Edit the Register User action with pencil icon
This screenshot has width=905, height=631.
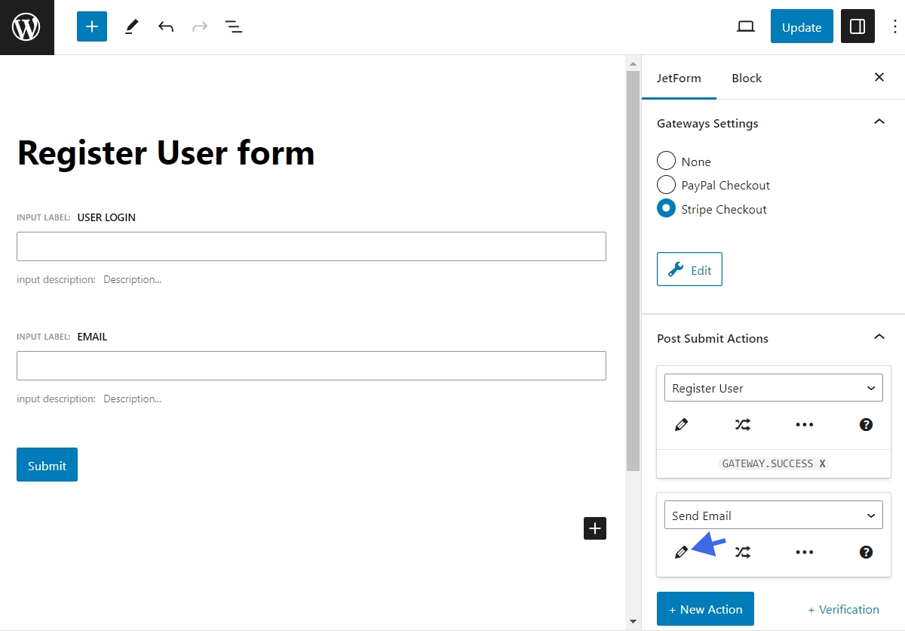(x=681, y=424)
